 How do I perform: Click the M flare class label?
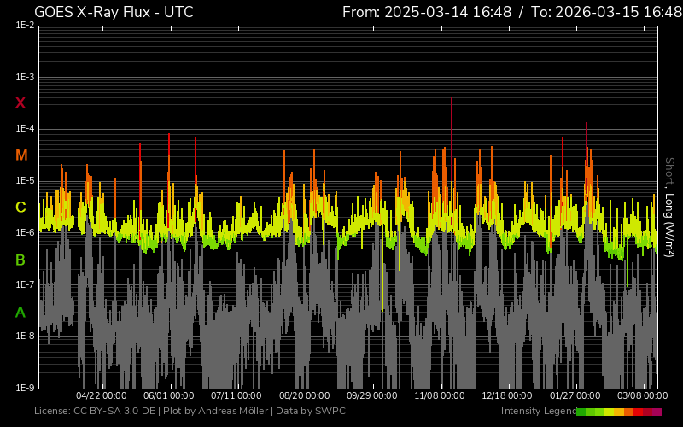click(x=20, y=155)
